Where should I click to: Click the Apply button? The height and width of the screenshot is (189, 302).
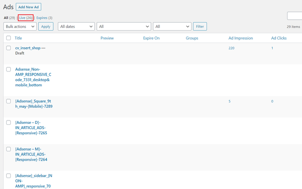[46, 26]
